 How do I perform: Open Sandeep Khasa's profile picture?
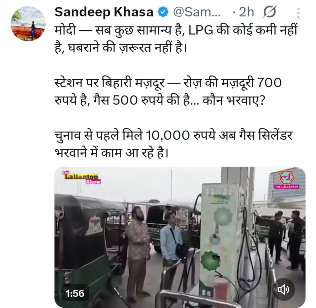click(28, 23)
